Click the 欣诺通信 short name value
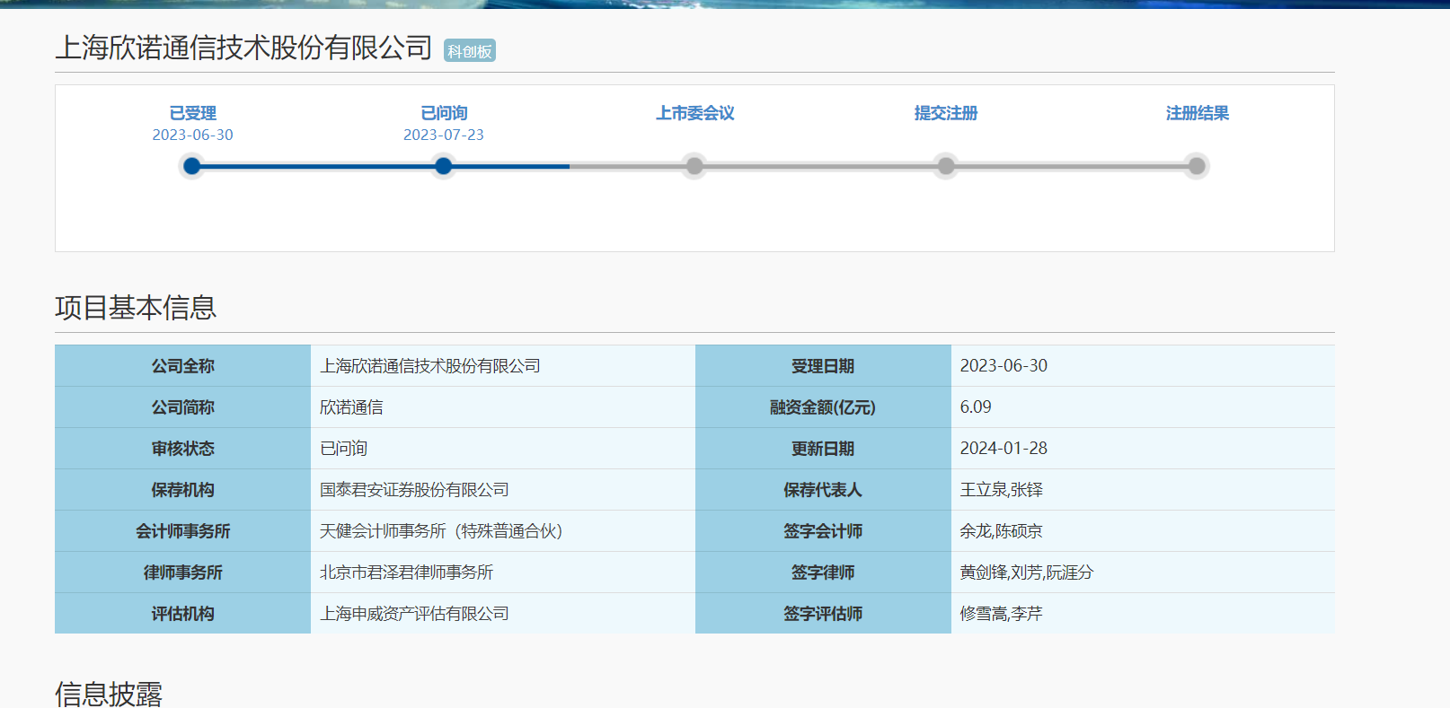Screen dimensions: 1450x708 click(x=351, y=407)
